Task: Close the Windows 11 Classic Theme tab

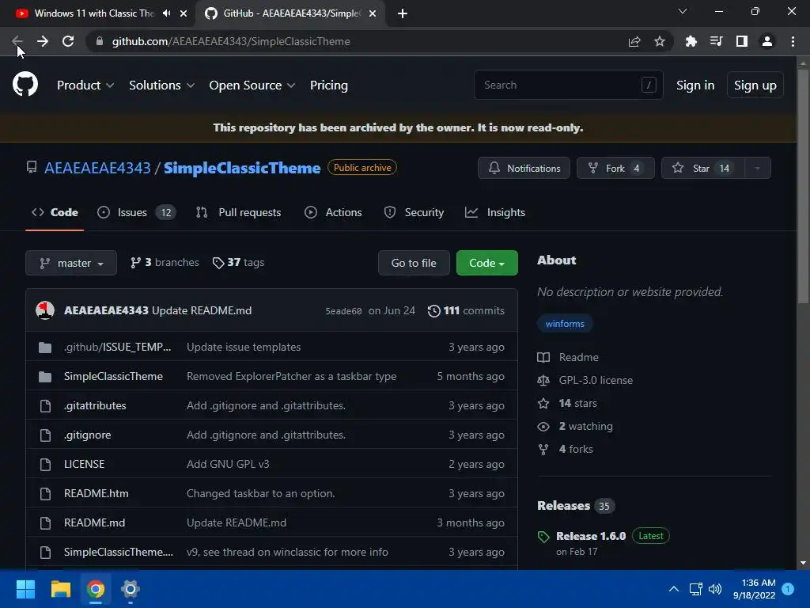Action: 184,13
